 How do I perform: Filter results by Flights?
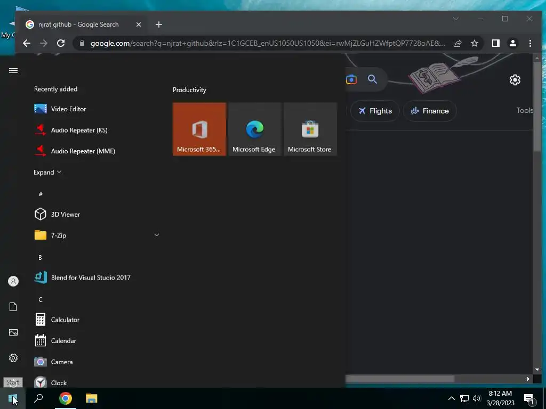pos(375,111)
